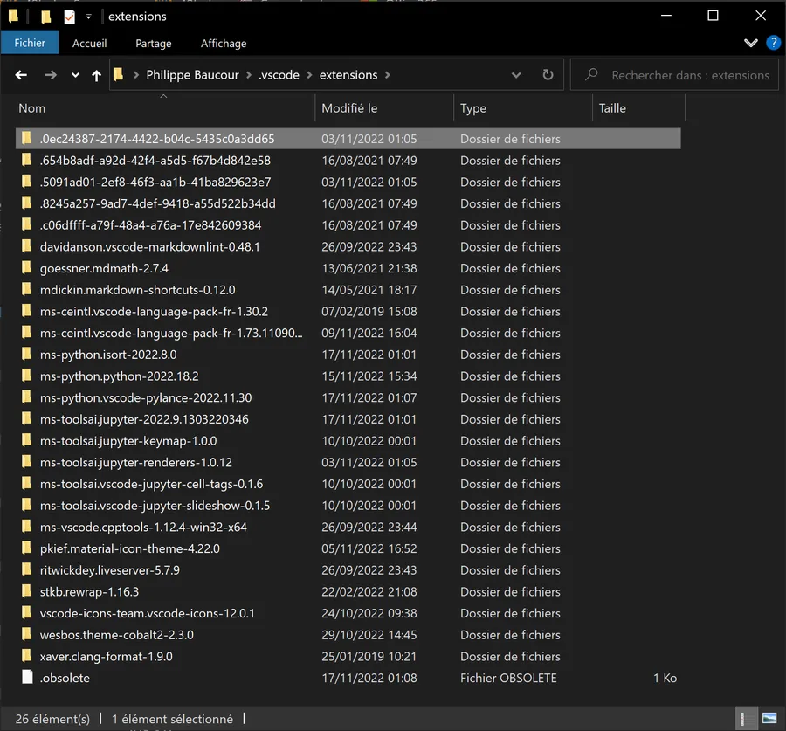Image resolution: width=786 pixels, height=731 pixels.
Task: Click the new folder quick access icon
Action: 46,17
